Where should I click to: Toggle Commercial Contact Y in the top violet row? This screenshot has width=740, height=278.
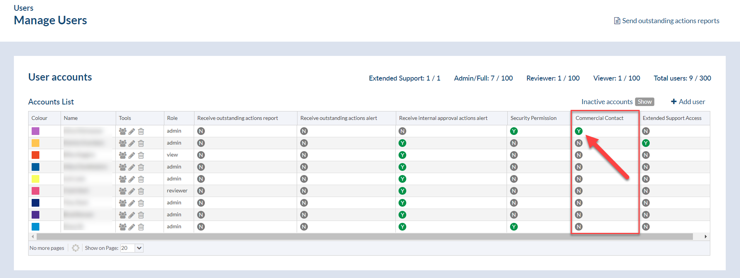[x=579, y=131]
